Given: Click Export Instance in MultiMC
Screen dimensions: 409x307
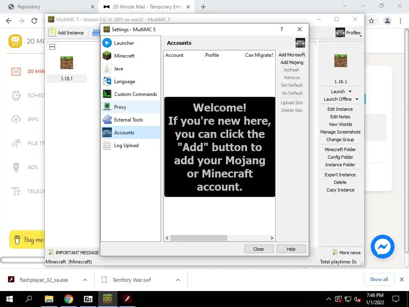Looking at the screenshot, I should pos(340,175).
